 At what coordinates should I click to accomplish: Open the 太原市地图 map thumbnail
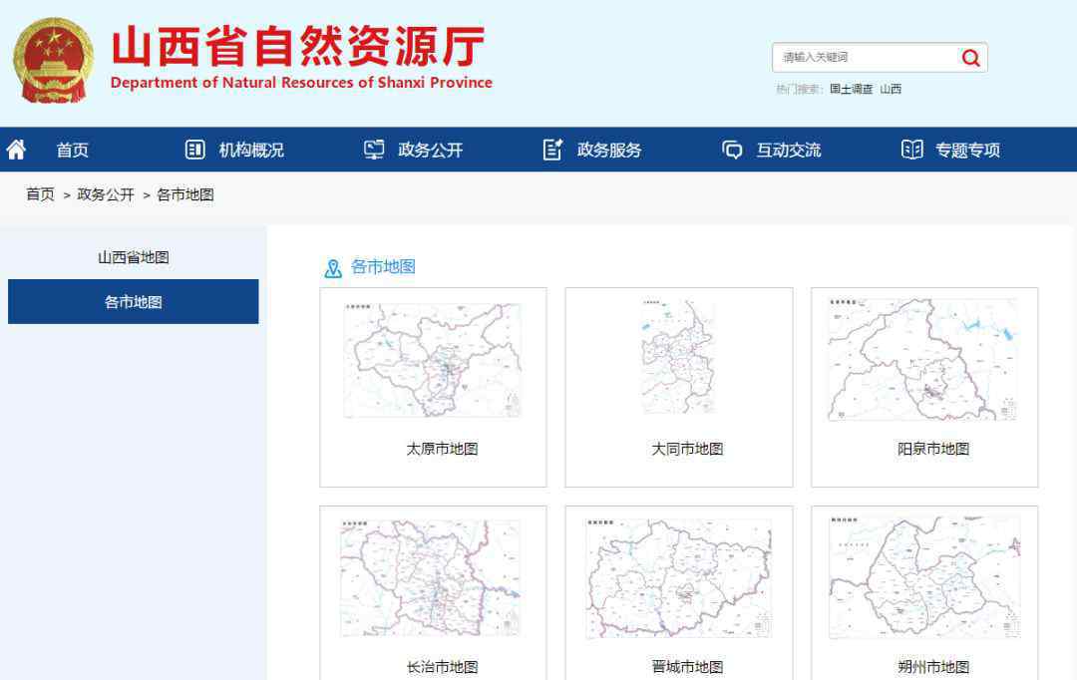click(433, 360)
